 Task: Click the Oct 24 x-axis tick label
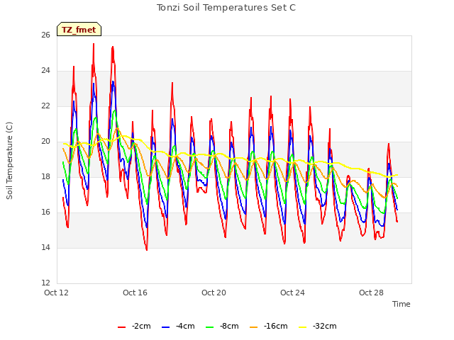coord(292,293)
